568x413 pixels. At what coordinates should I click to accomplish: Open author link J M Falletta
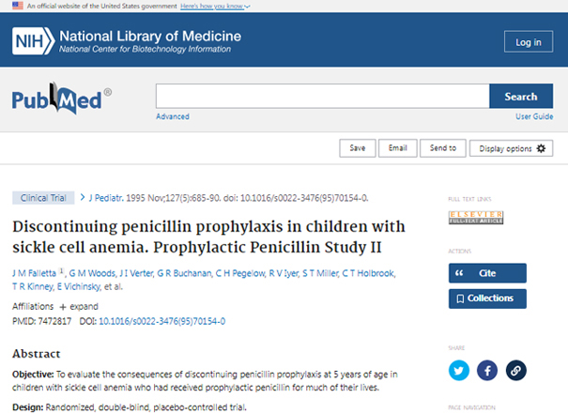click(34, 273)
